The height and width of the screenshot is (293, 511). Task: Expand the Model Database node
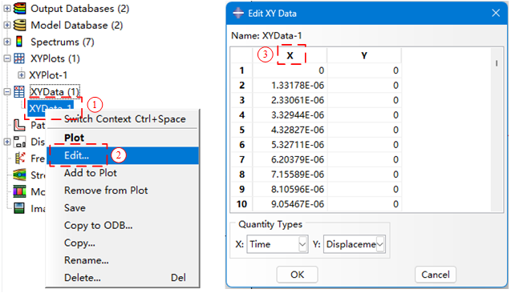pos(7,26)
